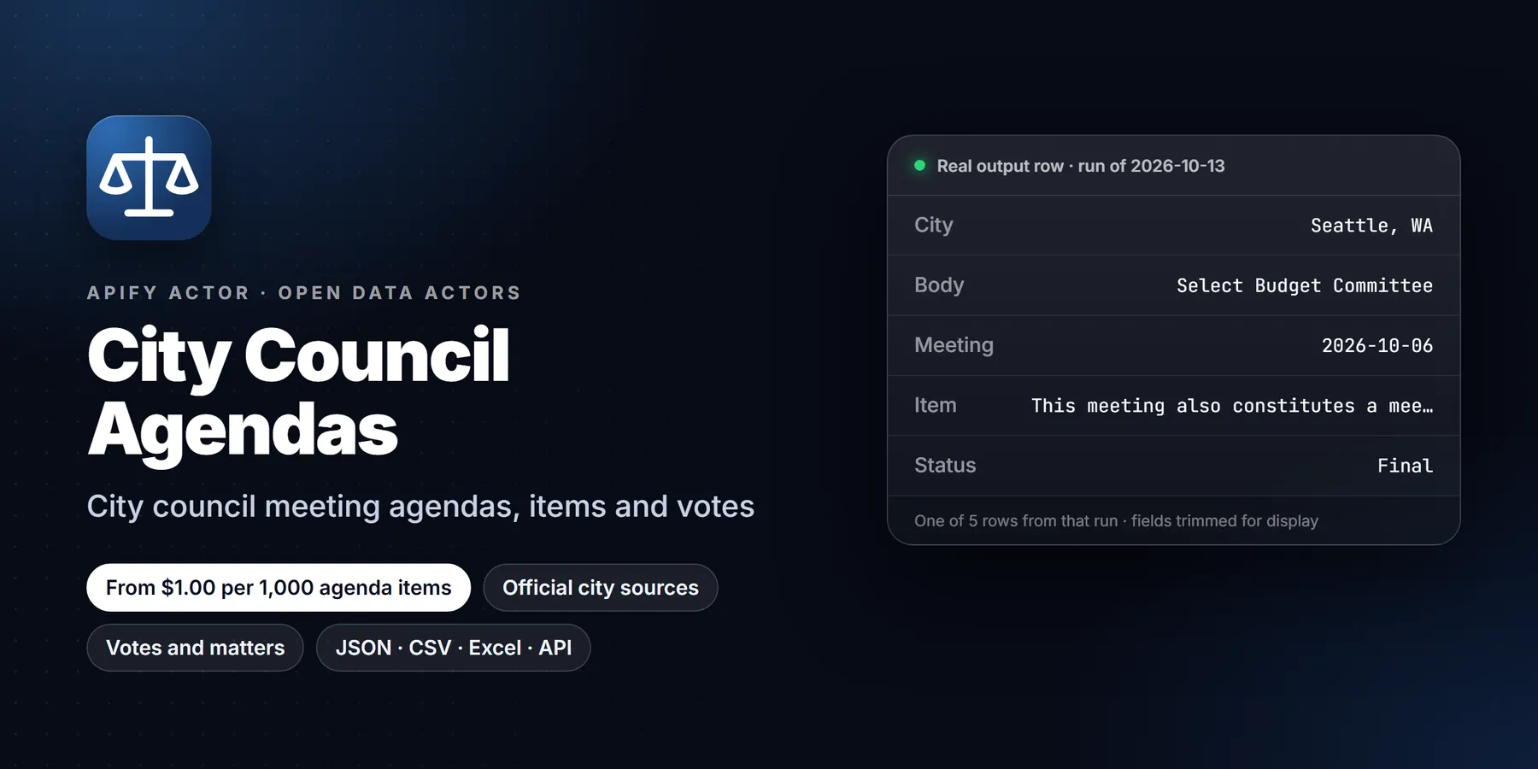This screenshot has width=1538, height=769.
Task: Click the 'Body' field label
Action: 939,285
